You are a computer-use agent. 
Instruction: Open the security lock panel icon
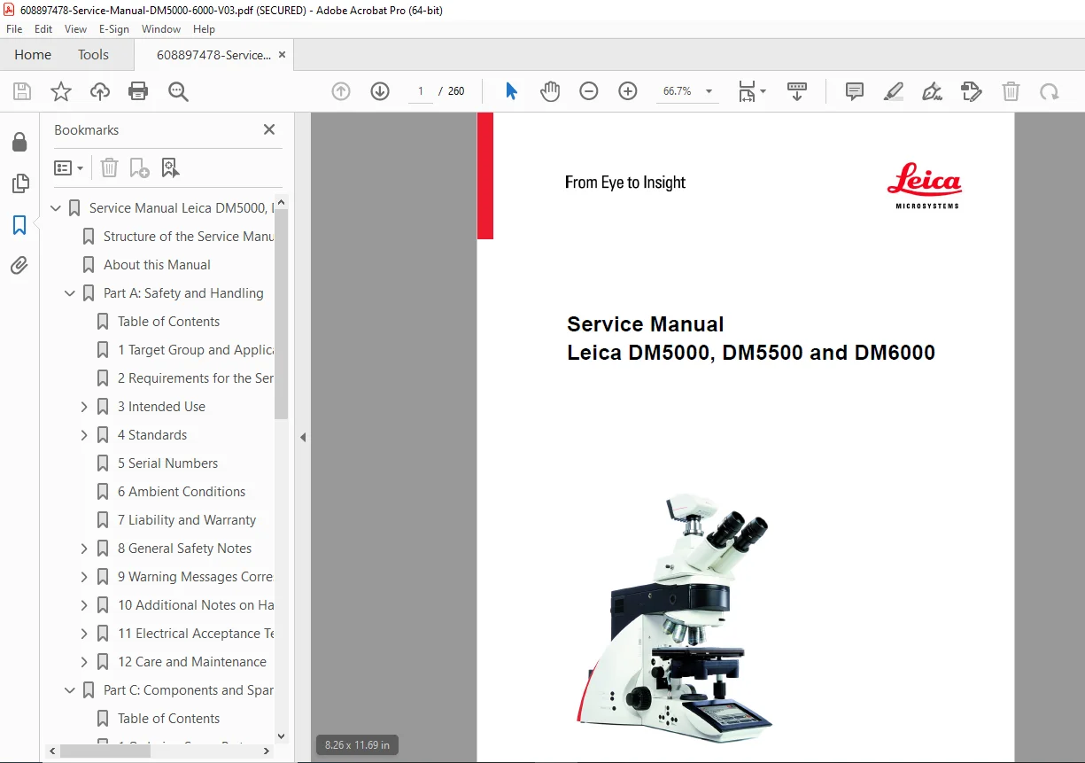(x=19, y=142)
